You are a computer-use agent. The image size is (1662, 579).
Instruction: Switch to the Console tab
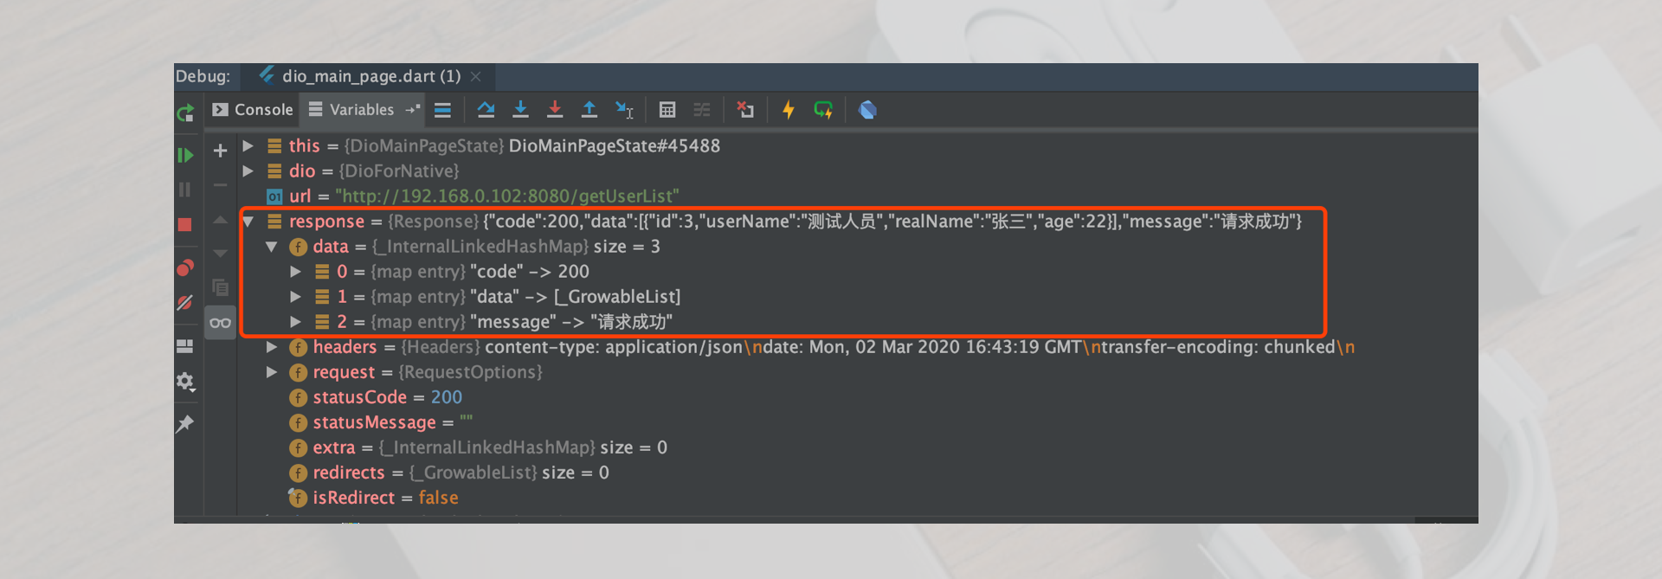253,110
